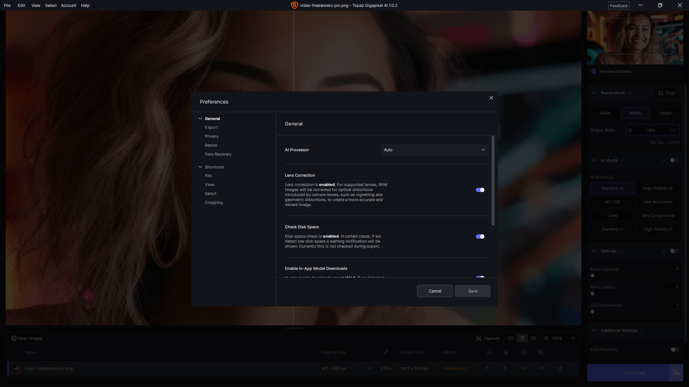
Task: Click the auto lightning icon in AI Model header
Action: click(x=664, y=160)
